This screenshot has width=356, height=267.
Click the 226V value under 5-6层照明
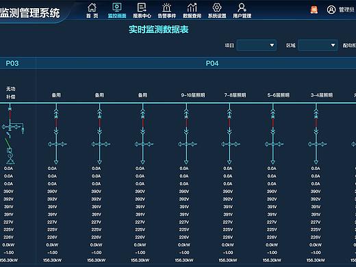tap(272, 238)
